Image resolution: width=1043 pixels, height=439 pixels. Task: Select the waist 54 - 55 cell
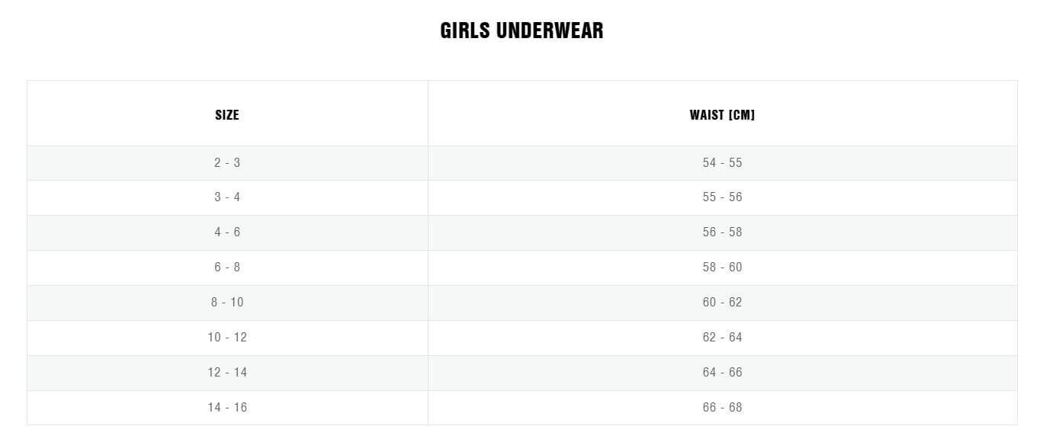[722, 162]
